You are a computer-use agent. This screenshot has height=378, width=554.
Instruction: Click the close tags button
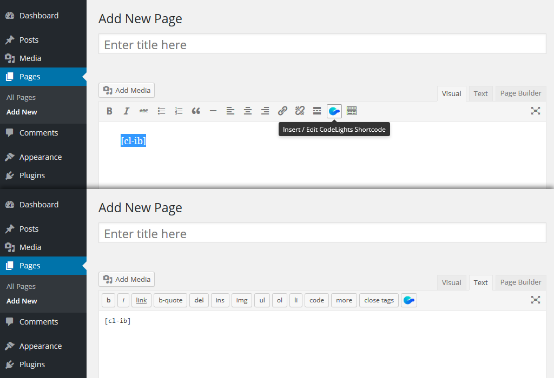coord(379,300)
